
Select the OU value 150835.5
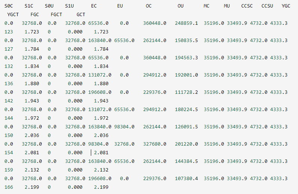(x=187, y=41)
